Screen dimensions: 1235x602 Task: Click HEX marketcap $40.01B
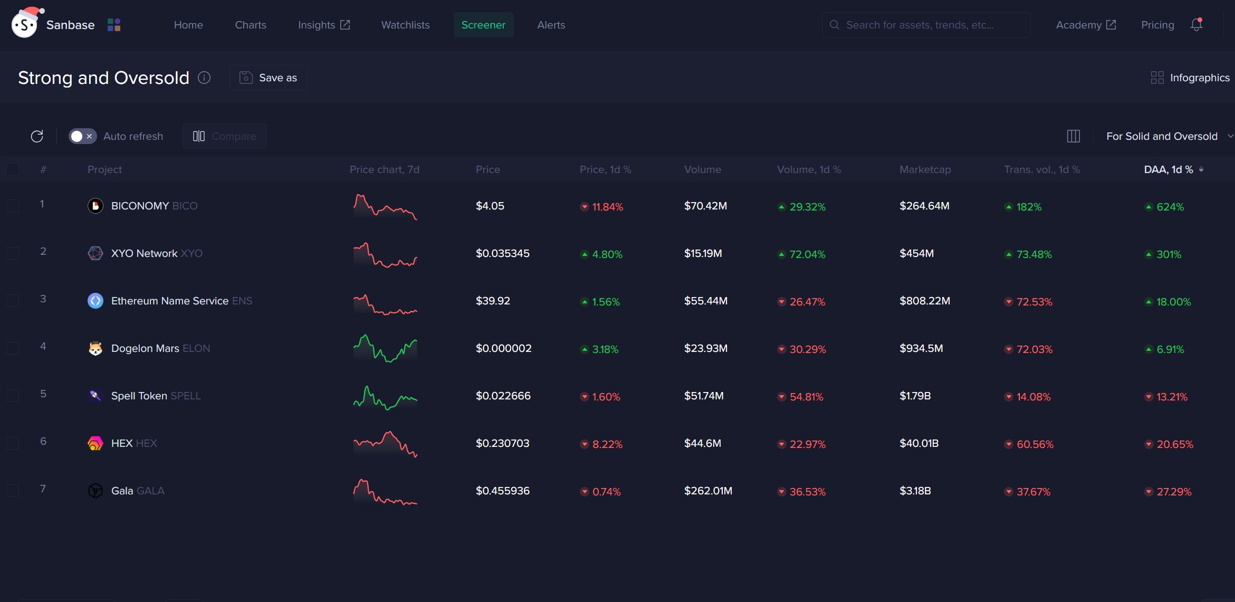919,443
